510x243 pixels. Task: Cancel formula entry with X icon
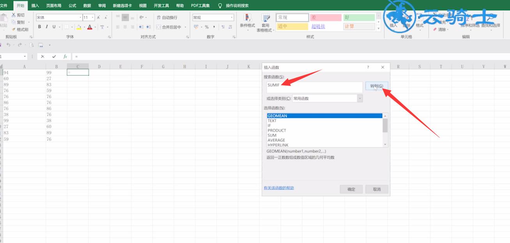pos(42,56)
